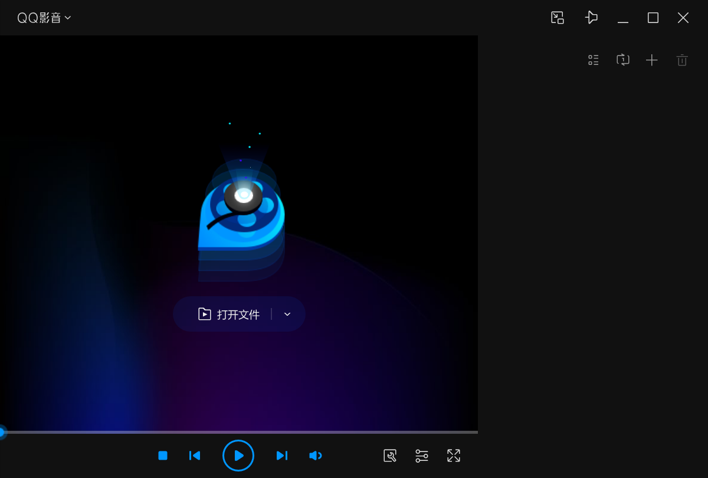This screenshot has width=708, height=478.
Task: Mute the volume speaker icon
Action: [315, 456]
